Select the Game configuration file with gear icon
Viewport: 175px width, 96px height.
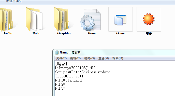click(91, 20)
